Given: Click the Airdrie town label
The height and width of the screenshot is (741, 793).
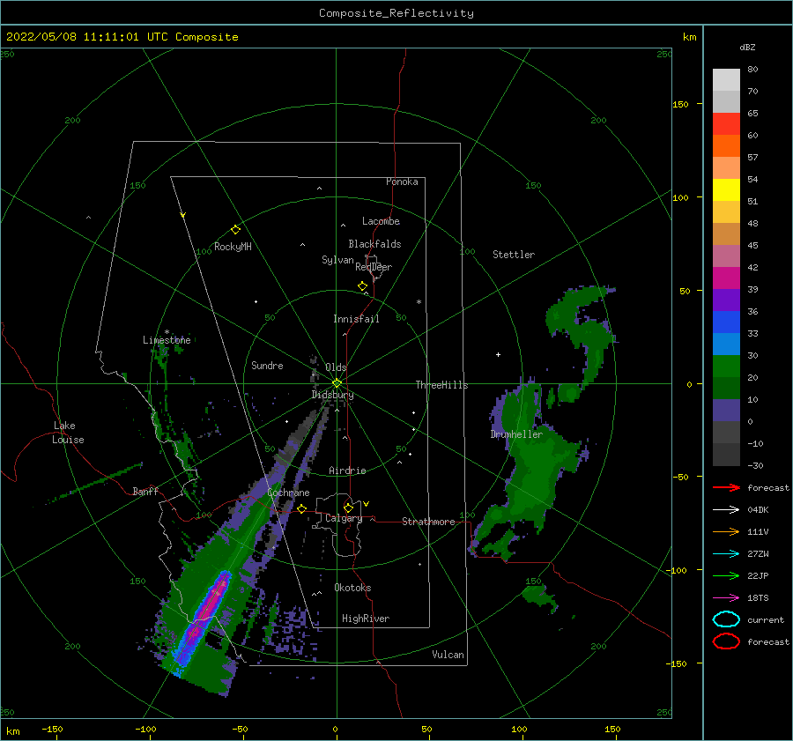Looking at the screenshot, I should coord(347,471).
